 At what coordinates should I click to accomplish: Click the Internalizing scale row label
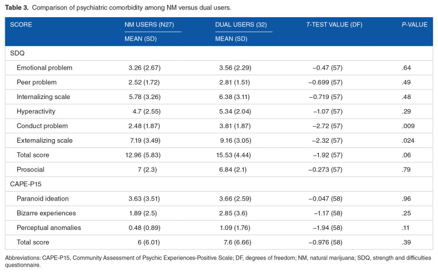point(42,97)
